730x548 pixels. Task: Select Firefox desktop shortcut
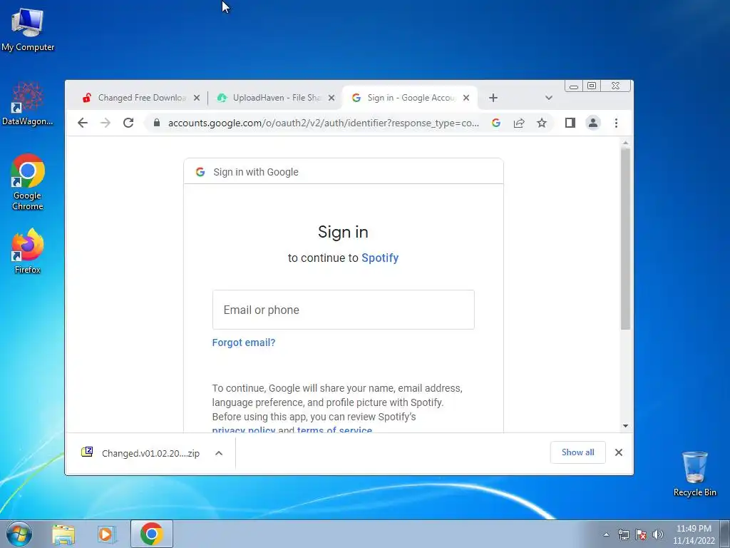pos(28,250)
